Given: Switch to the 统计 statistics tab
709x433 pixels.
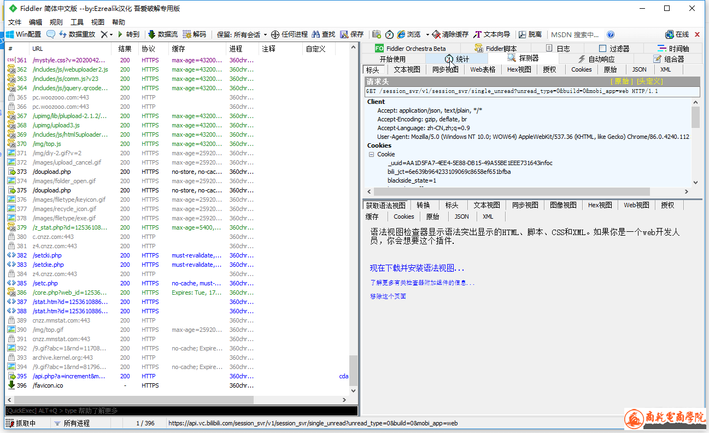Looking at the screenshot, I should pos(457,58).
